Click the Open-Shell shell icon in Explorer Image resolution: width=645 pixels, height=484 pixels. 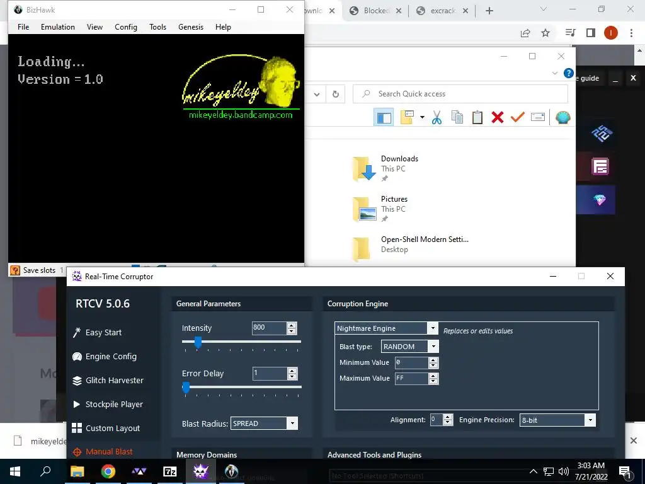(562, 117)
